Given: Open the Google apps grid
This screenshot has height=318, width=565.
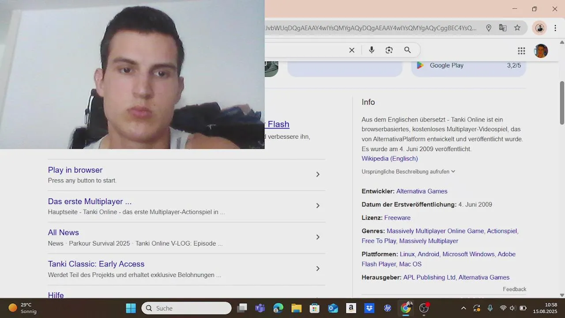Looking at the screenshot, I should (521, 51).
